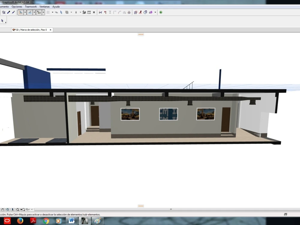
Task: Click the green circular sync icon
Action: click(x=161, y=12)
